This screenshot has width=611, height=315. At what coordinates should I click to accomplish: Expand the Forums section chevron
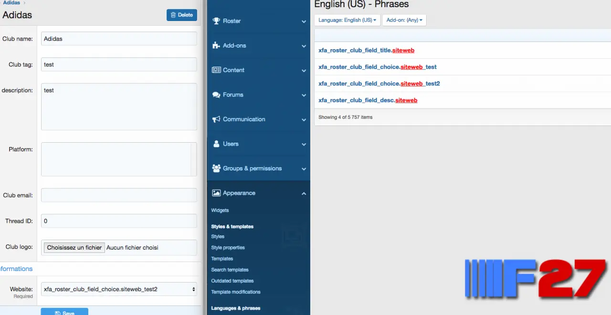click(304, 95)
